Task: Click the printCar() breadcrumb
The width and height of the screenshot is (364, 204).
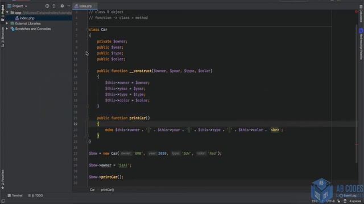Action: click(107, 190)
